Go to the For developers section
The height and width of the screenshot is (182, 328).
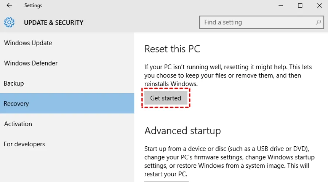24,144
